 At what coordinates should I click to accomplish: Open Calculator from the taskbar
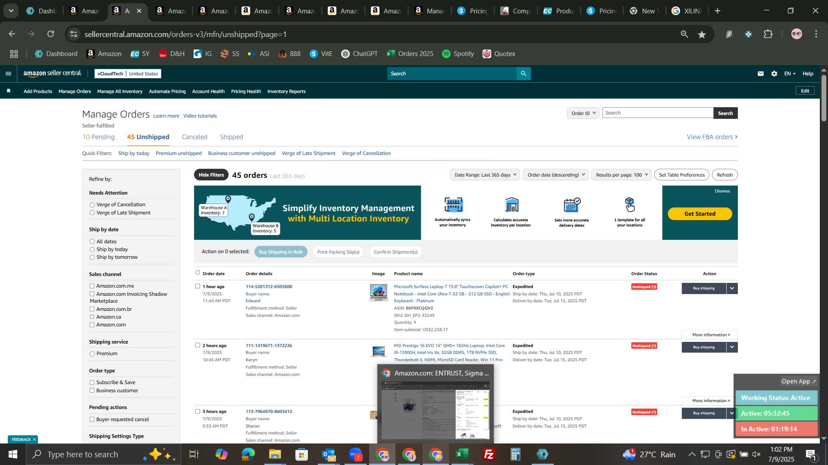coord(515,455)
